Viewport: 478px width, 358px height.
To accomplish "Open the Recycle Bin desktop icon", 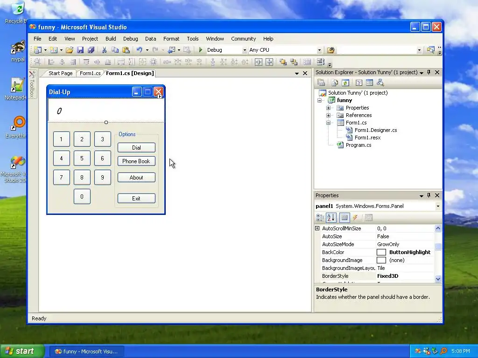I will point(17,13).
